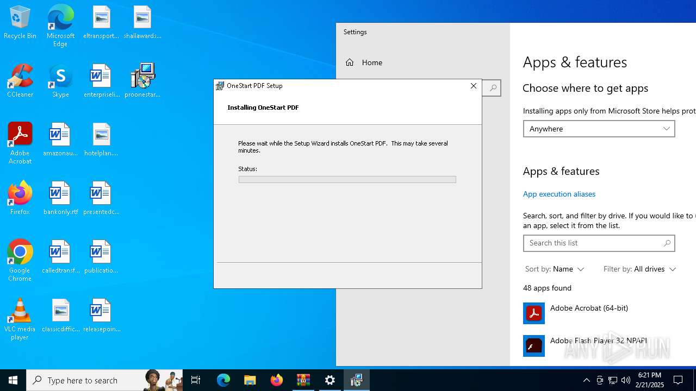This screenshot has width=696, height=391.
Task: Change the Filter by All drives dropdown
Action: click(639, 269)
